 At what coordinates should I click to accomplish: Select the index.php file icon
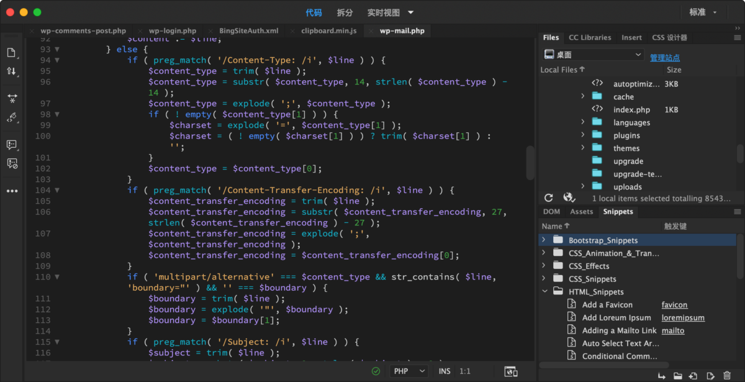[597, 109]
